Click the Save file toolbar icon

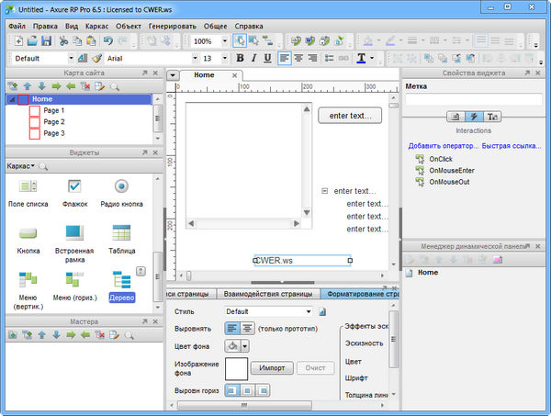45,41
